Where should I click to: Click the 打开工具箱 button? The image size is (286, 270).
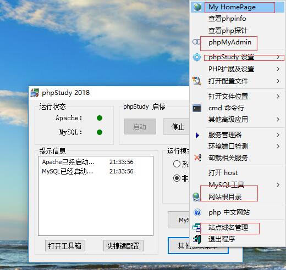[x=65, y=246]
